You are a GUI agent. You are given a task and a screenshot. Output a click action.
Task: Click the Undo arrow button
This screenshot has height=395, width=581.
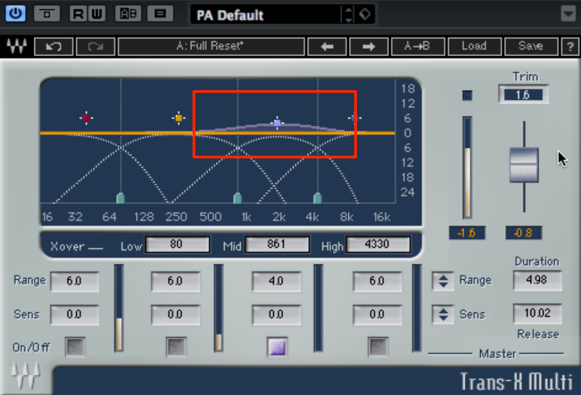[x=53, y=46]
